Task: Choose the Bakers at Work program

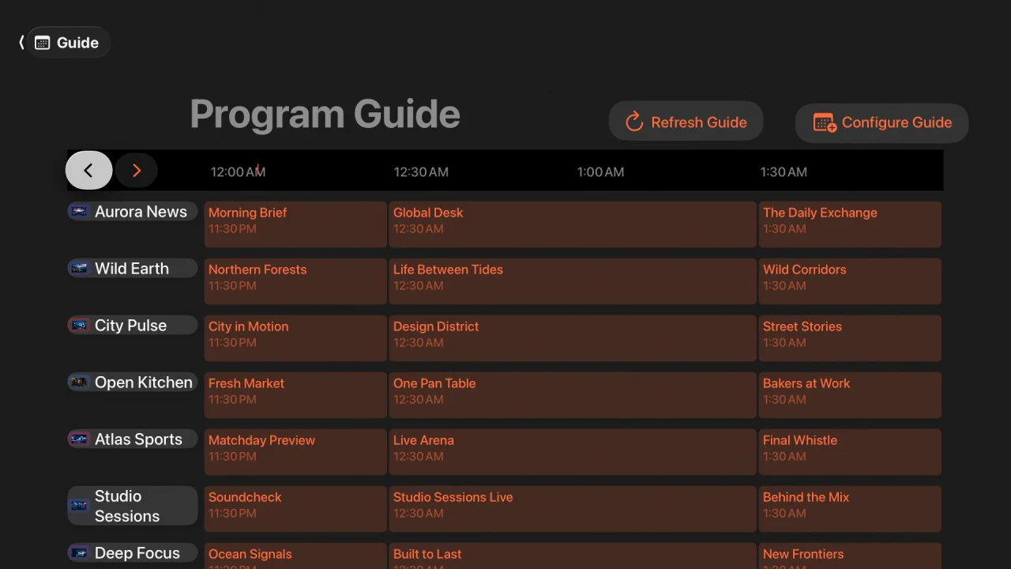Action: pyautogui.click(x=850, y=395)
